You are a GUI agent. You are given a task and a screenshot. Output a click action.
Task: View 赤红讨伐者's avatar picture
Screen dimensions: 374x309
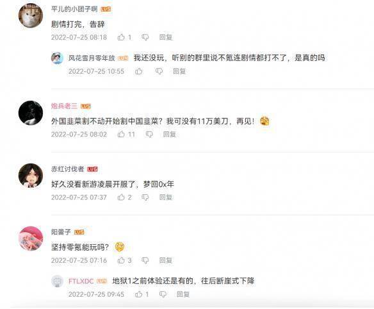click(31, 176)
